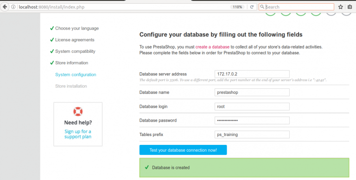Viewport: 356px width, 180px height.
Task: Click checkmark beside "Choose your language"
Action: [52, 28]
